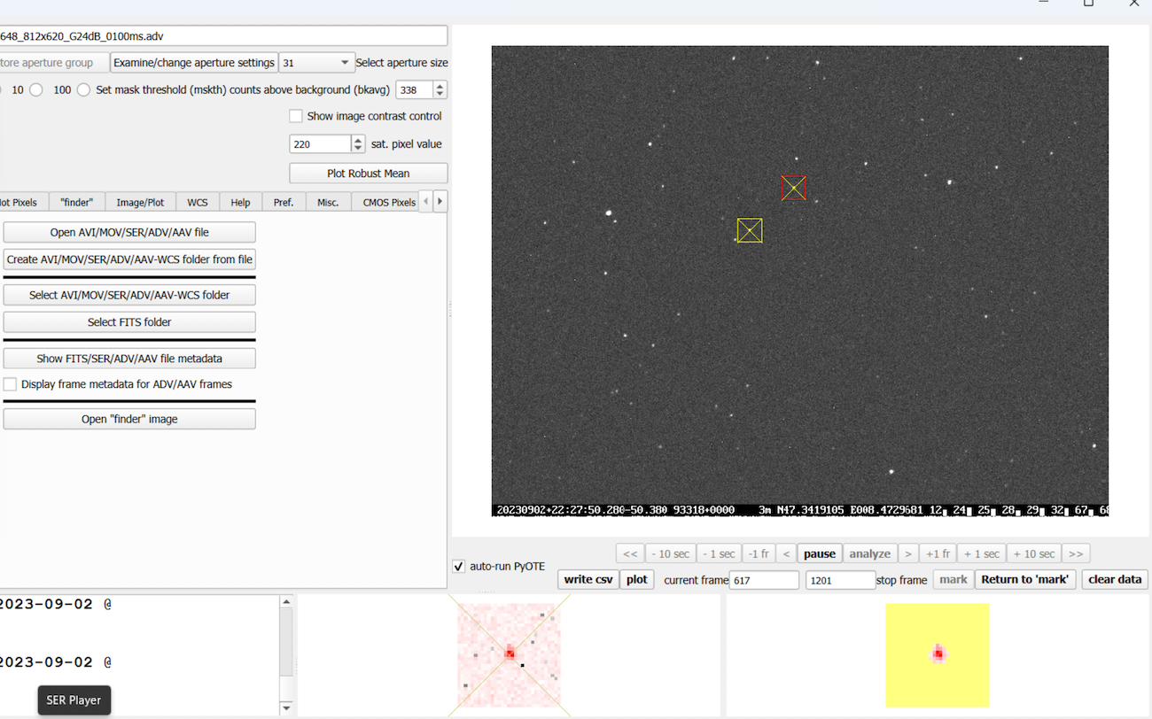Play forward using the > button

point(907,553)
